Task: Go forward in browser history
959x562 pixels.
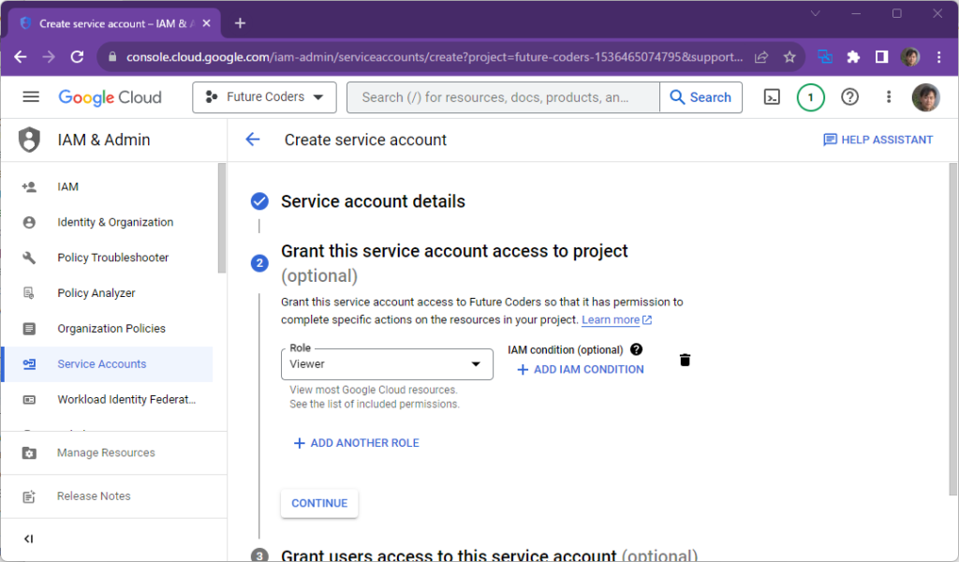Action: point(49,57)
